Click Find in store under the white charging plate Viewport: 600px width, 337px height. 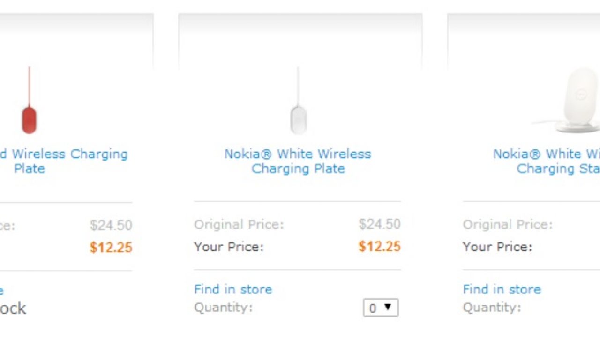click(233, 289)
